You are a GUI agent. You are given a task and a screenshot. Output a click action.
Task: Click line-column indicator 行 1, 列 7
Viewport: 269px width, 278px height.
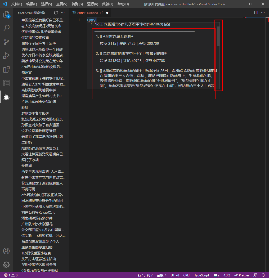click(145, 275)
